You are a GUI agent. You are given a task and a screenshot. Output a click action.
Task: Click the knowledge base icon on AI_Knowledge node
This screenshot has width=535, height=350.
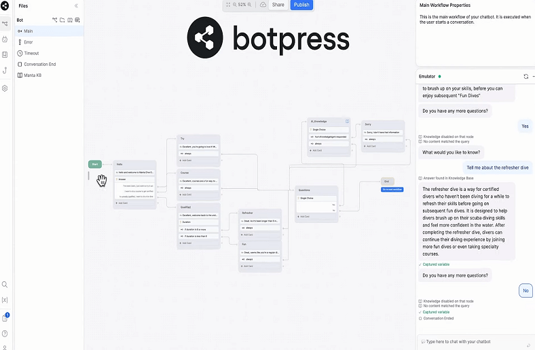click(x=347, y=122)
